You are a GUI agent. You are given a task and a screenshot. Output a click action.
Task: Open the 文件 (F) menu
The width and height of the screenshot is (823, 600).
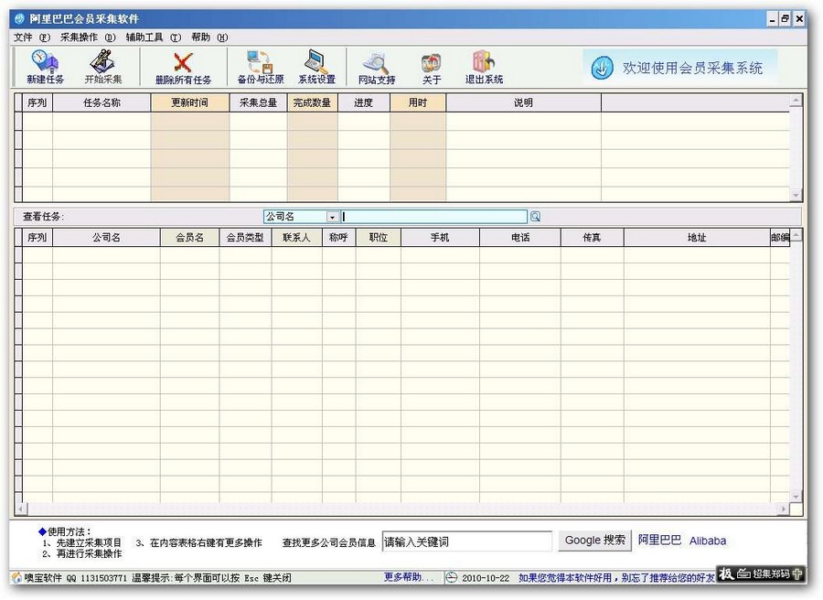31,37
